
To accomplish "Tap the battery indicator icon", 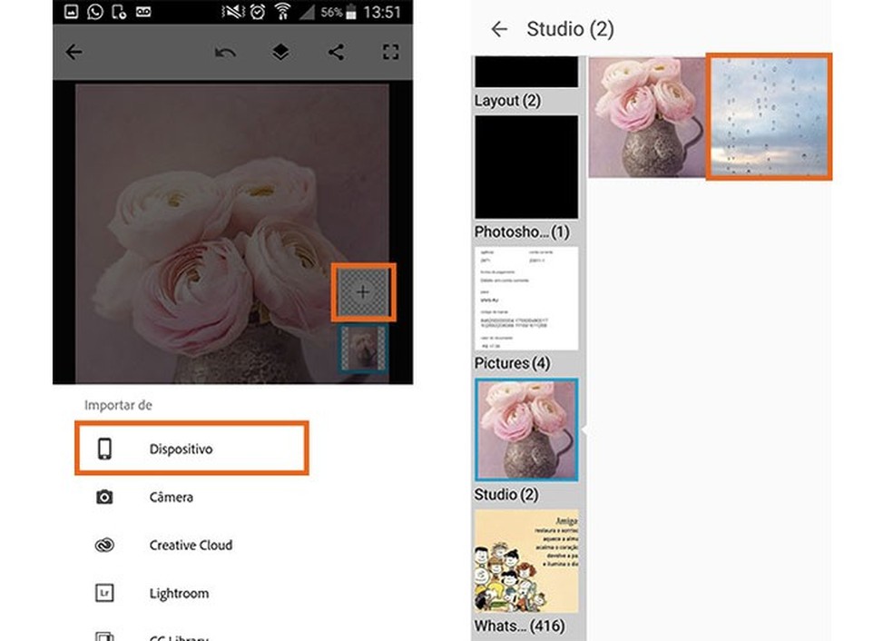I will click(351, 12).
